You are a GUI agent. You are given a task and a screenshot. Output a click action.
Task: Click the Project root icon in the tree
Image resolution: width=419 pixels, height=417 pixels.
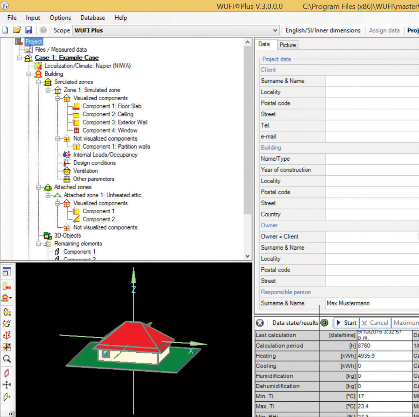tap(19, 41)
